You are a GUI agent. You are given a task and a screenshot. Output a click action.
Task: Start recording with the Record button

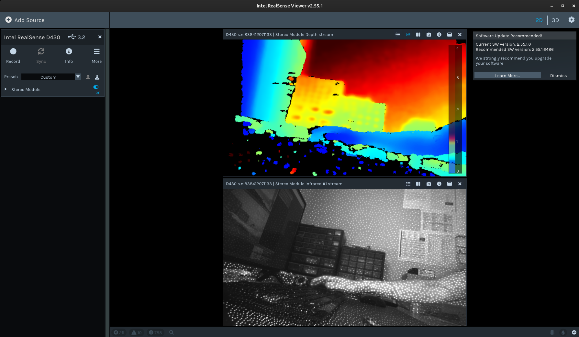[13, 55]
